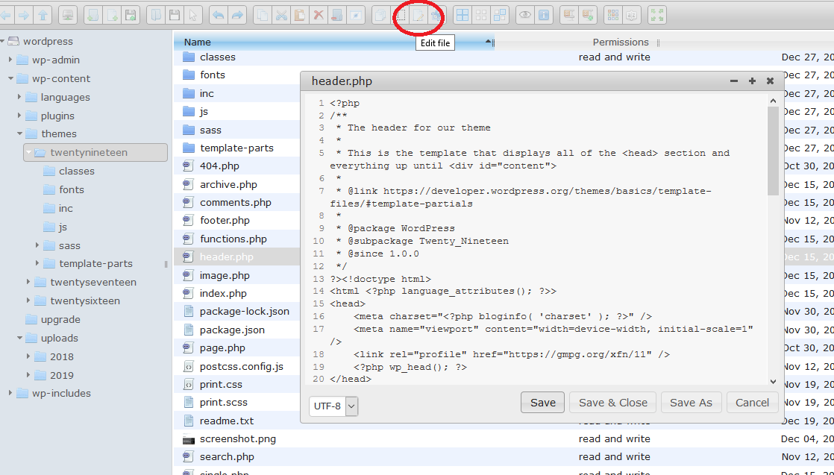Select screenshot.png in the file list
Viewport: 834px width, 475px height.
238,438
